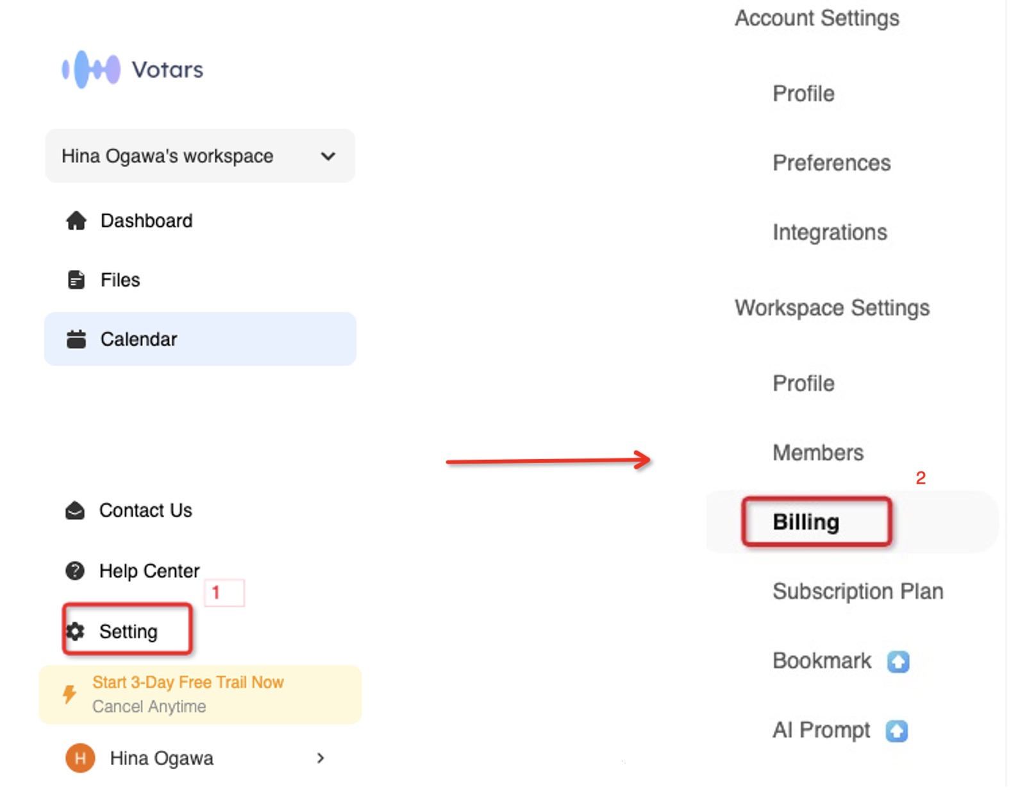Click the Contact Us envelope icon
1027x812 pixels.
click(75, 511)
